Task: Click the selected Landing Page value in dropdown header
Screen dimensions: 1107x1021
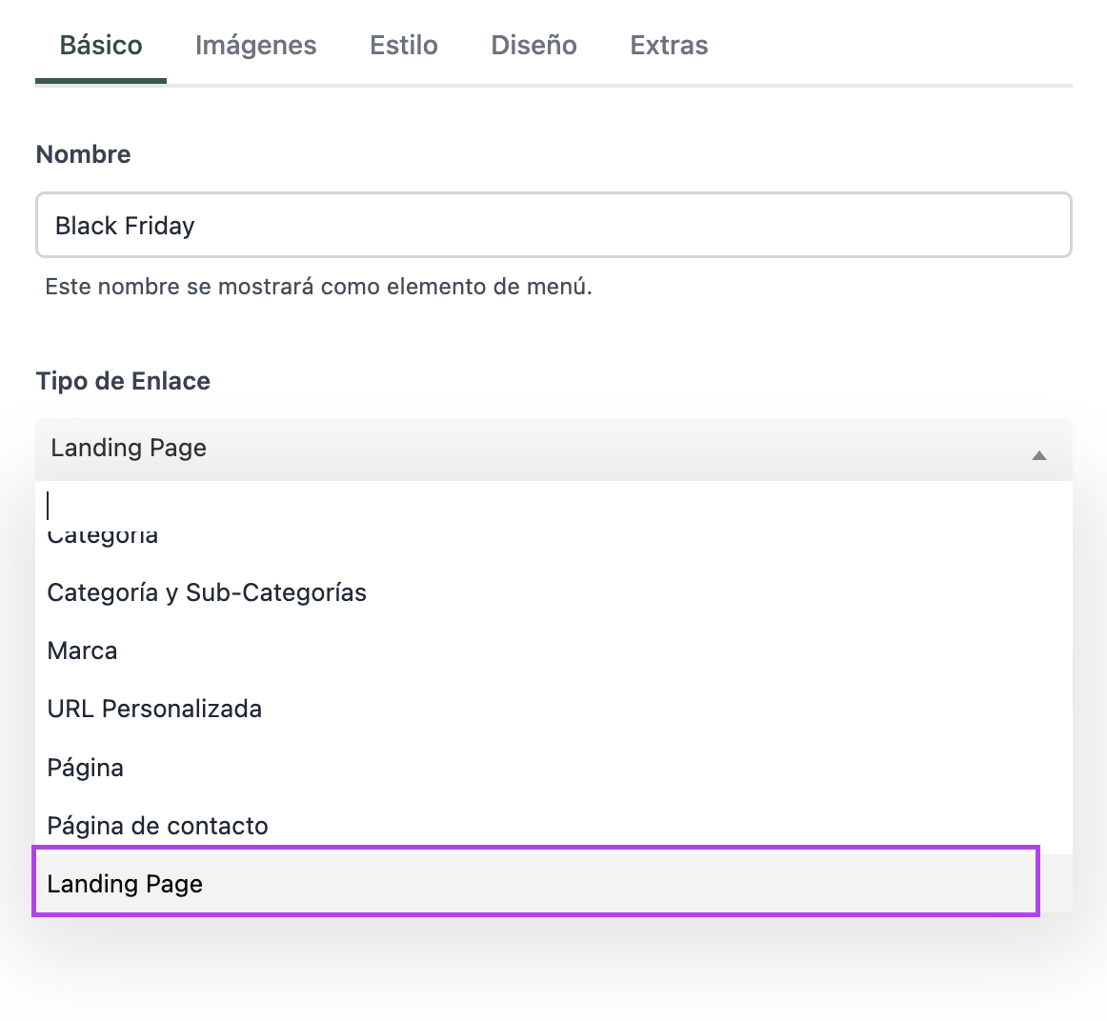Action: click(x=129, y=448)
